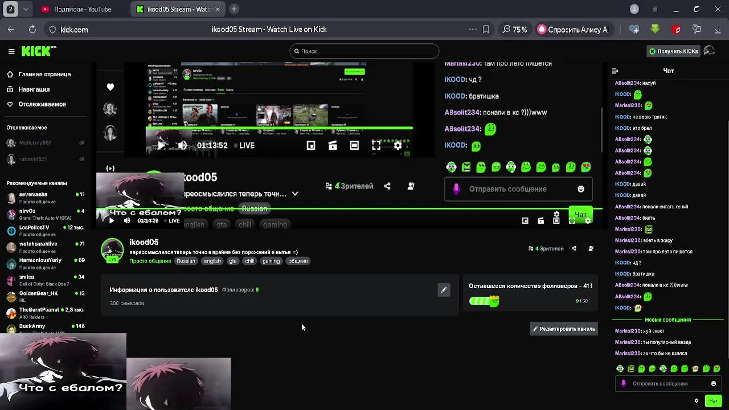Click the Russian tag under ikood05

(x=186, y=261)
